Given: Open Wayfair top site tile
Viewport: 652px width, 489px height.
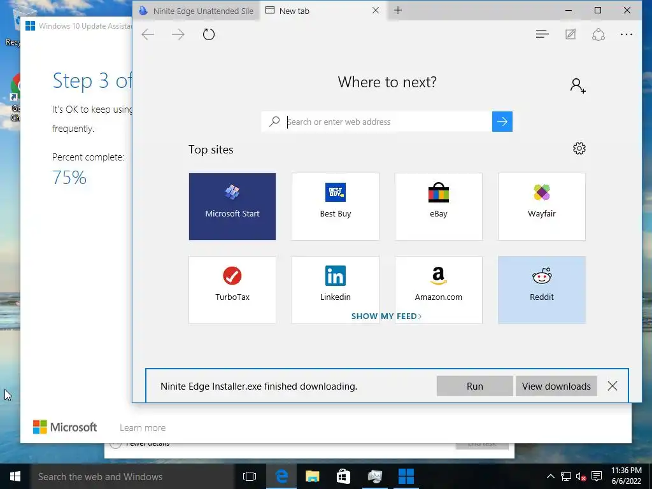Looking at the screenshot, I should pyautogui.click(x=541, y=207).
